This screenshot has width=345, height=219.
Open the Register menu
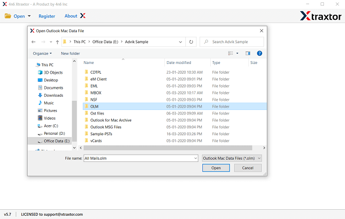pyautogui.click(x=47, y=16)
